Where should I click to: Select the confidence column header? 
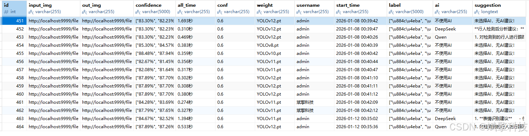[x=154, y=8]
